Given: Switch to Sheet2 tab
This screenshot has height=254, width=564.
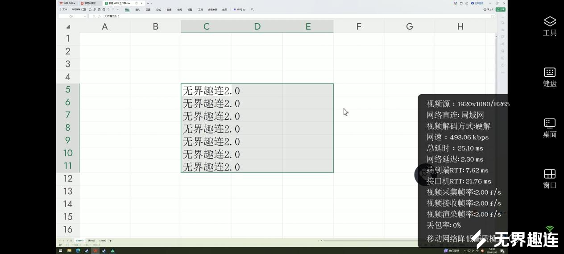Looking at the screenshot, I should click(91, 241).
